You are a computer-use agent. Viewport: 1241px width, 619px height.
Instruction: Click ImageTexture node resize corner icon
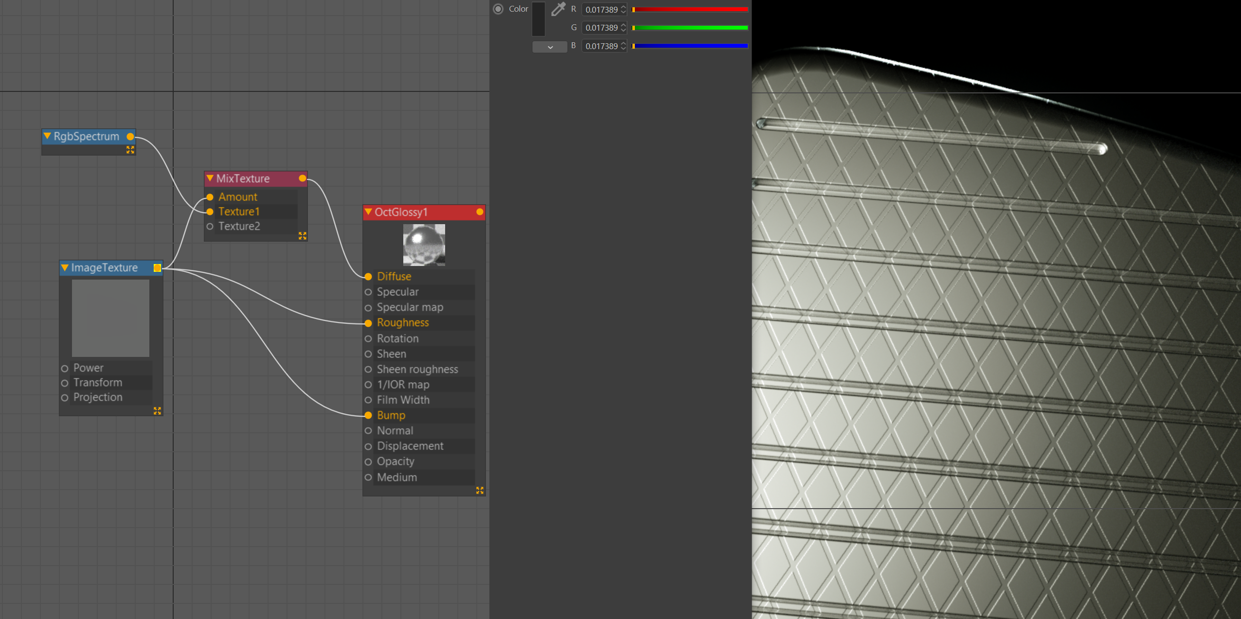click(157, 411)
